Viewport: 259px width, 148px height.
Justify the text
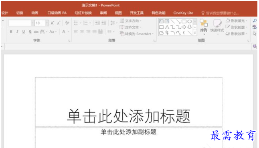(94, 32)
